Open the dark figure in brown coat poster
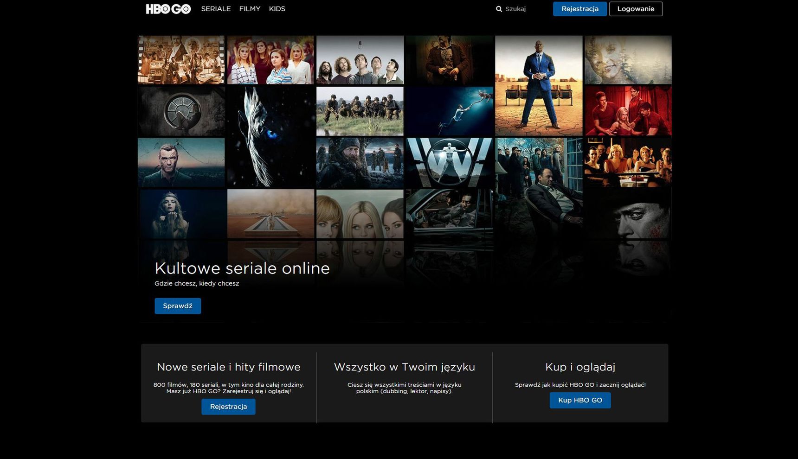 pos(449,60)
